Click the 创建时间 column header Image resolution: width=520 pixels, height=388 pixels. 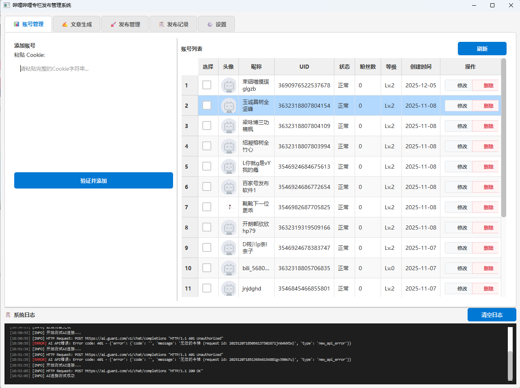[420, 67]
